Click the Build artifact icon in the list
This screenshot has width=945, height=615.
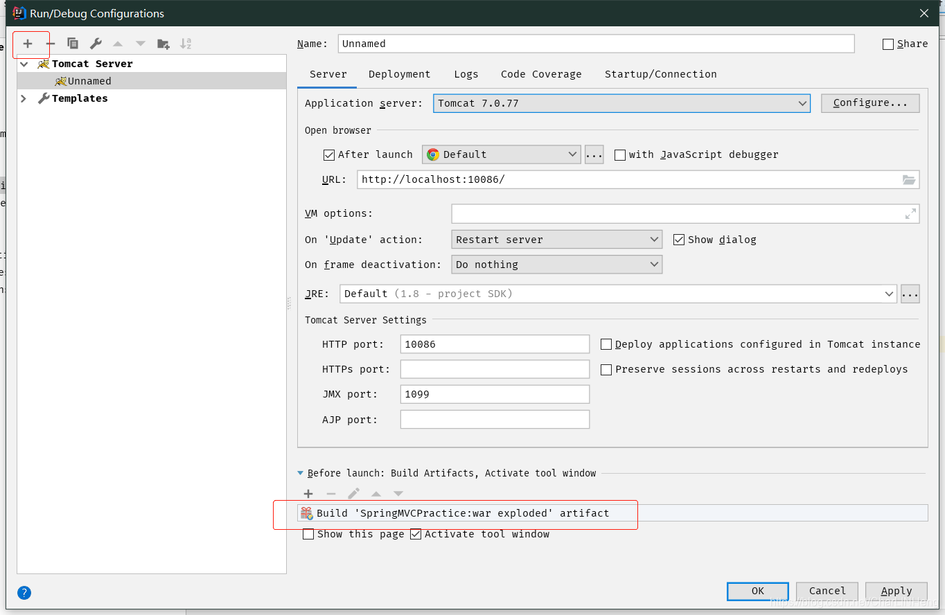(x=307, y=513)
